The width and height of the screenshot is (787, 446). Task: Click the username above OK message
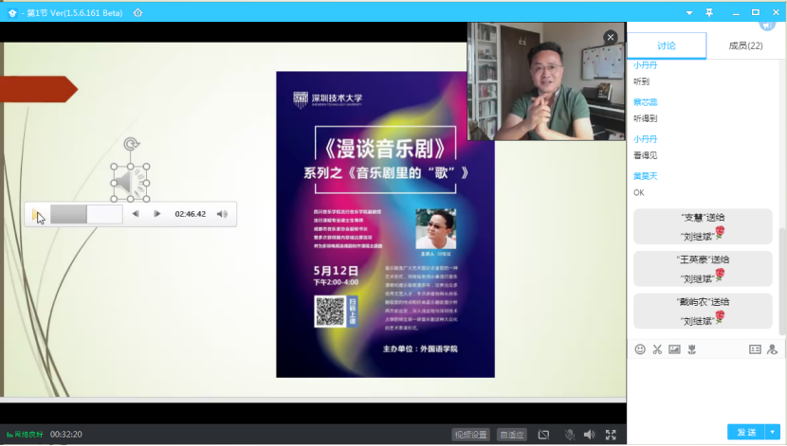tap(645, 176)
